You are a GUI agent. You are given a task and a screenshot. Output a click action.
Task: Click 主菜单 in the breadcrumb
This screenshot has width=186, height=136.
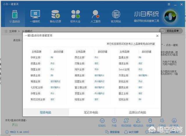pos(13,31)
